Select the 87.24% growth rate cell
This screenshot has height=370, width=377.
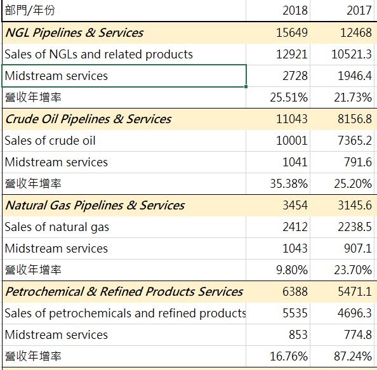pos(342,356)
